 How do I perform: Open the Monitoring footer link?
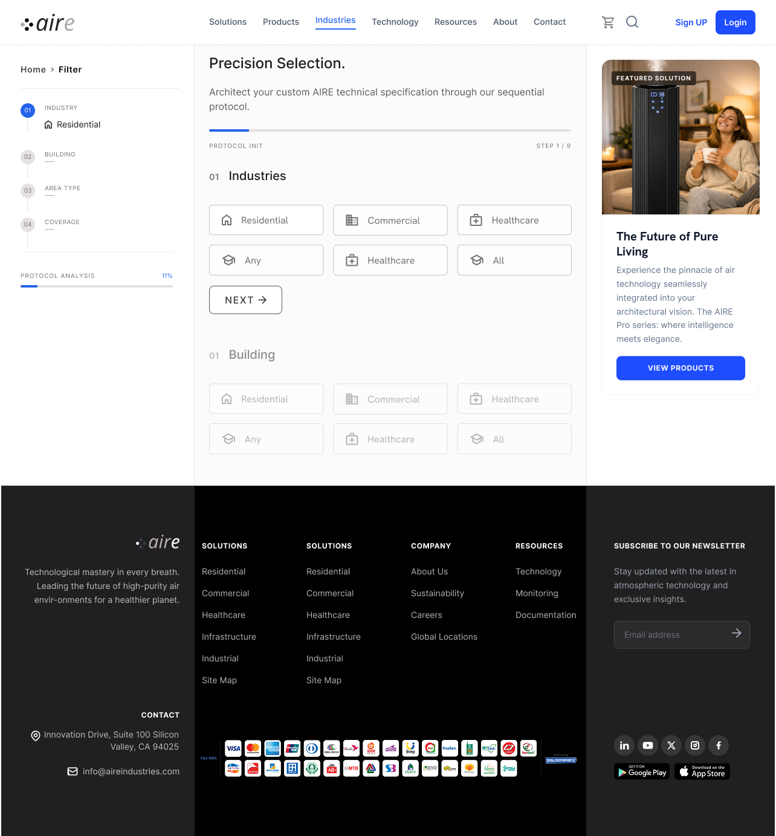click(x=537, y=593)
